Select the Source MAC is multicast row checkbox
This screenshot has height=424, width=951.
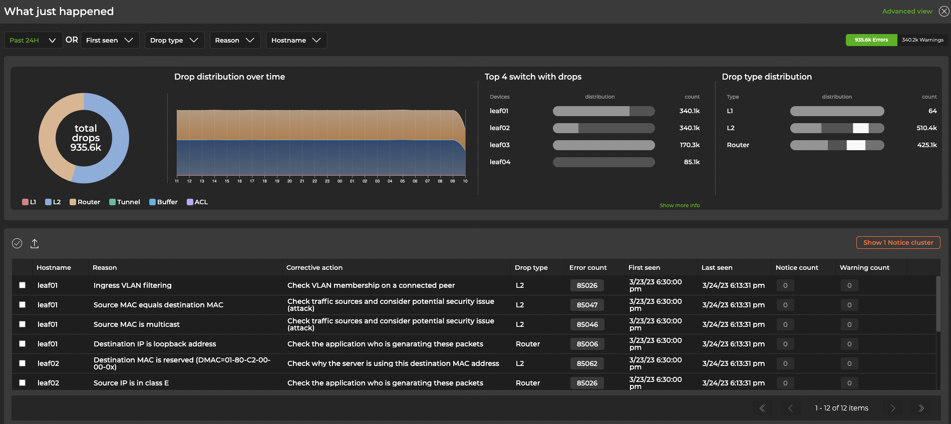pos(22,324)
